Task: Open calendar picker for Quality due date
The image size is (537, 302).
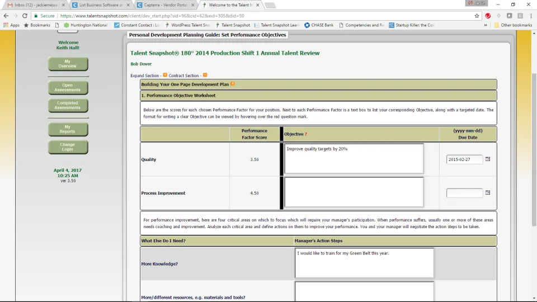Action: 488,159
